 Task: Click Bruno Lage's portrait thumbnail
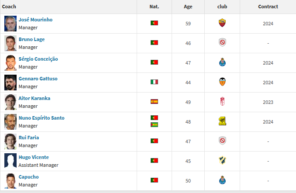[10, 43]
